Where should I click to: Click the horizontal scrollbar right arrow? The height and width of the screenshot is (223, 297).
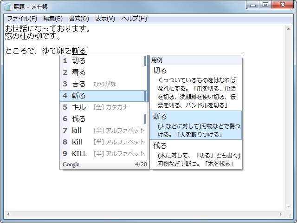281,215
